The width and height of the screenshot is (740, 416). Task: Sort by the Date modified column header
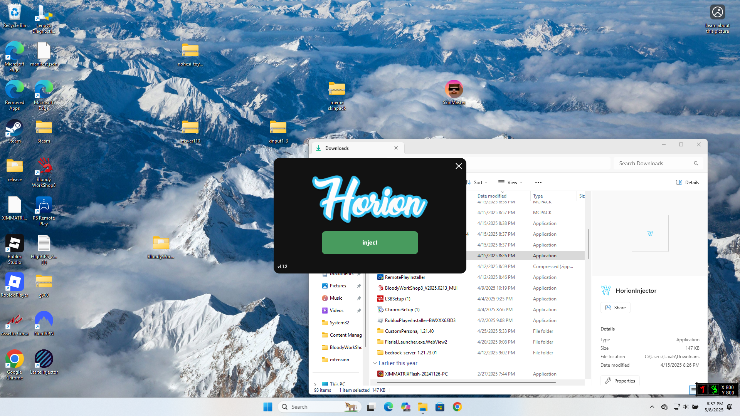click(492, 196)
